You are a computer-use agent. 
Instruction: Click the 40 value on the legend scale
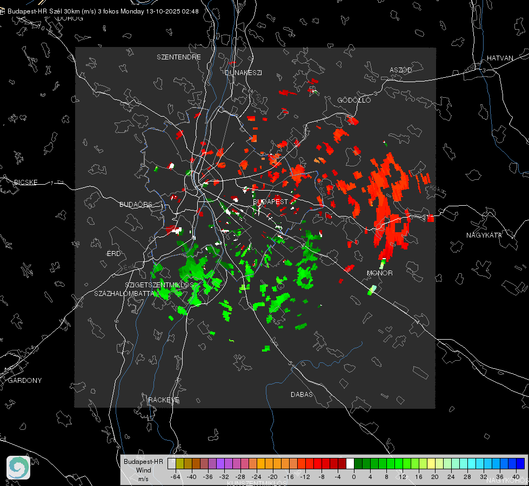point(516,477)
